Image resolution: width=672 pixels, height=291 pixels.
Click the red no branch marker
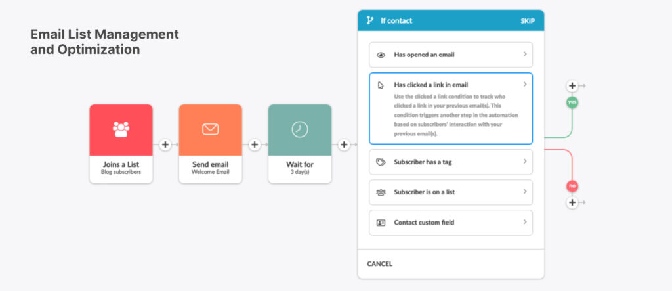(x=572, y=186)
